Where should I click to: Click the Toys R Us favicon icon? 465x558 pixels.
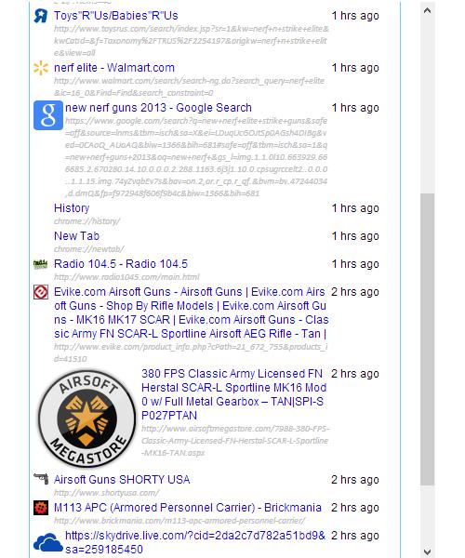(41, 16)
